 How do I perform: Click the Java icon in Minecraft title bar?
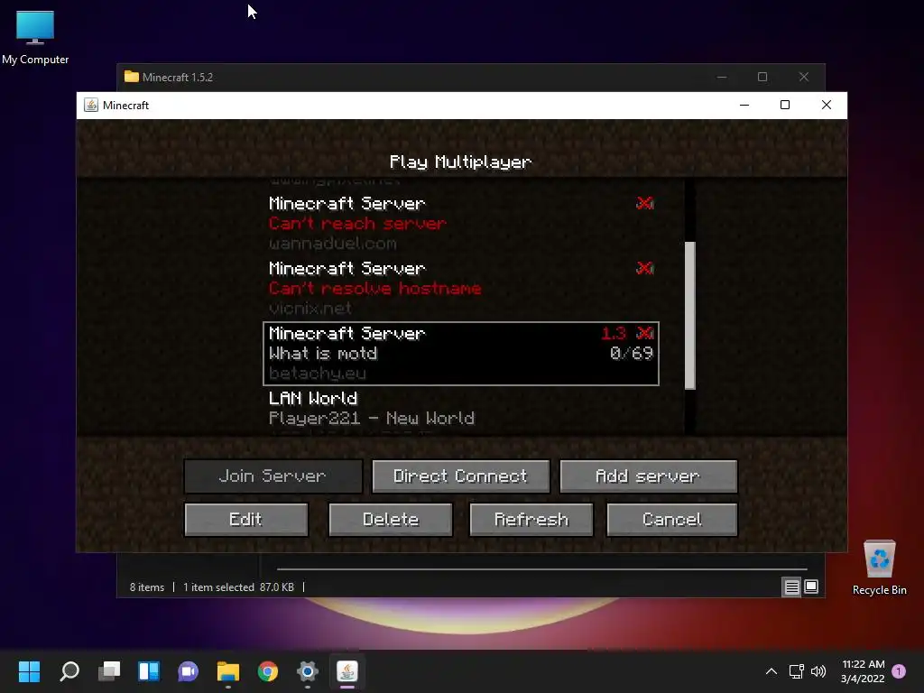(x=91, y=105)
